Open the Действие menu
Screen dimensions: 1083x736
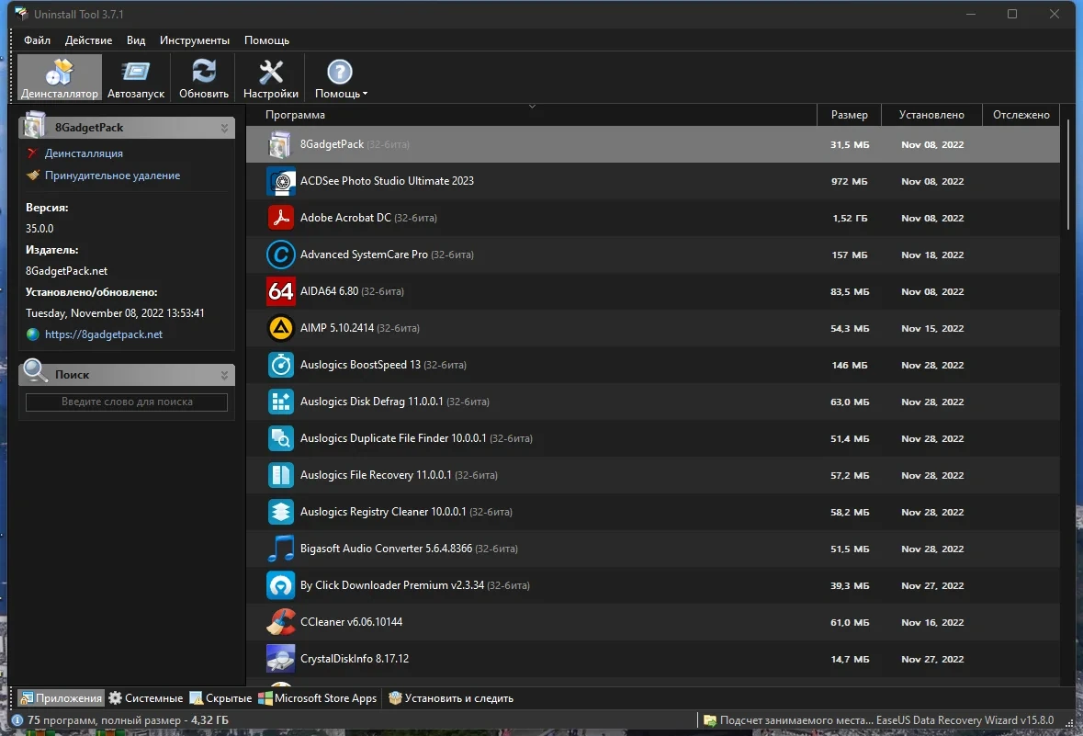88,40
